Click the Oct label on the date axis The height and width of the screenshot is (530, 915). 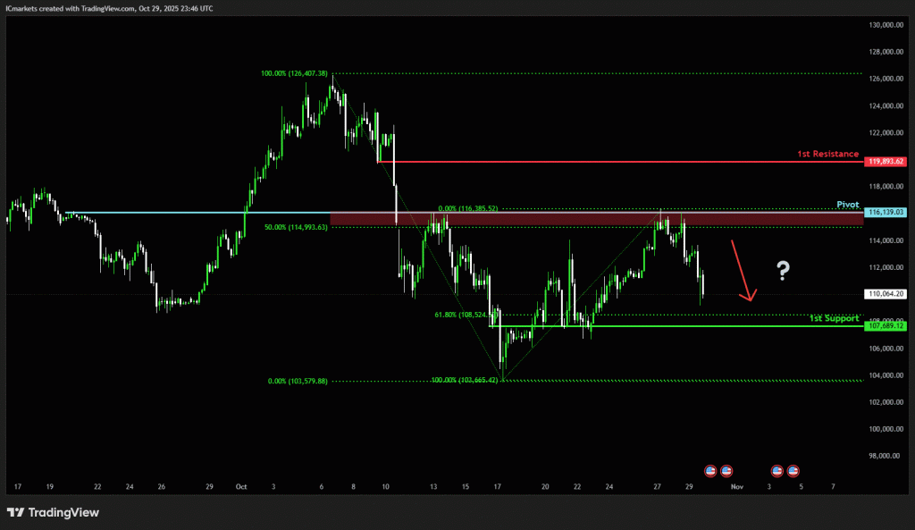coord(240,487)
